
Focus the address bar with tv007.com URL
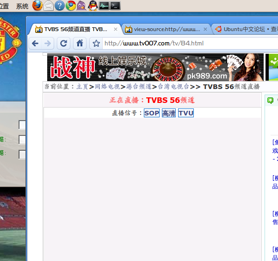pyautogui.click(x=190, y=44)
